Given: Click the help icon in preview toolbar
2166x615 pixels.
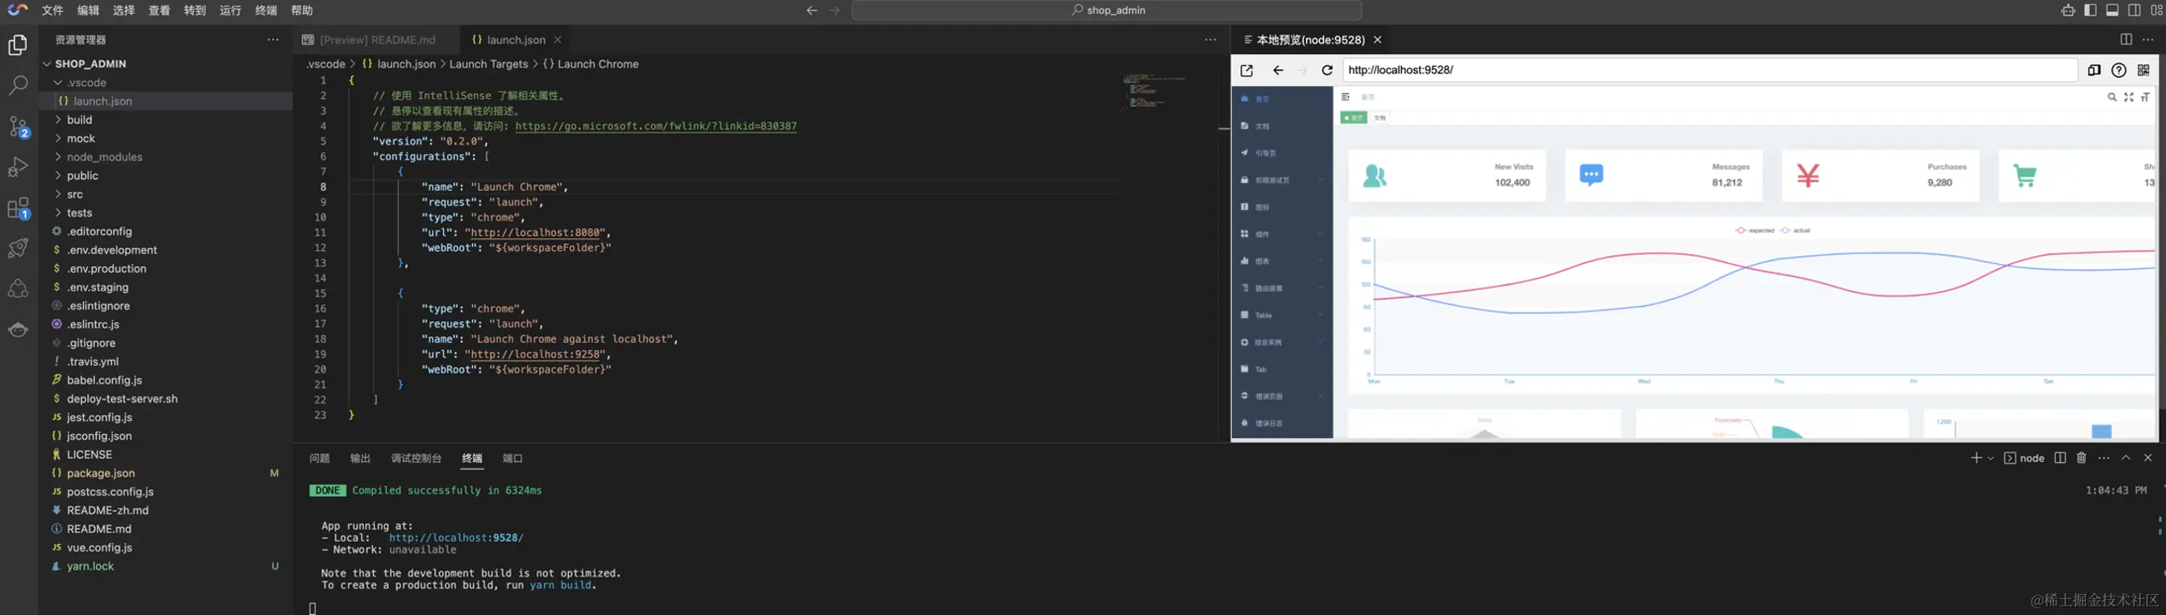Looking at the screenshot, I should (x=2119, y=71).
